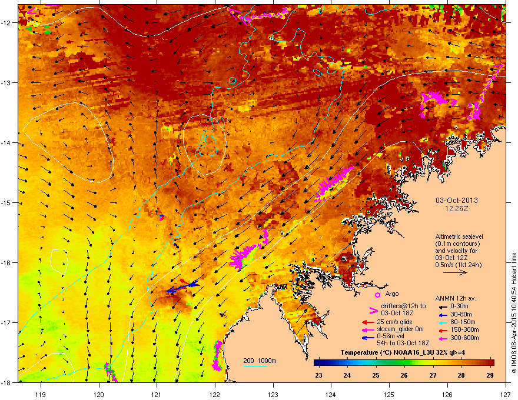The height and width of the screenshot is (400, 518).
Task: Click the blue and red mooring arrows near 16.4S 121.5E
Action: [183, 285]
